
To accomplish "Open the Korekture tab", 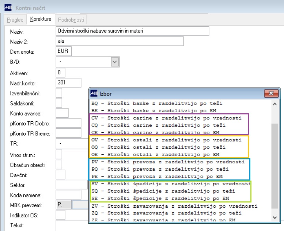I will tap(41, 19).
